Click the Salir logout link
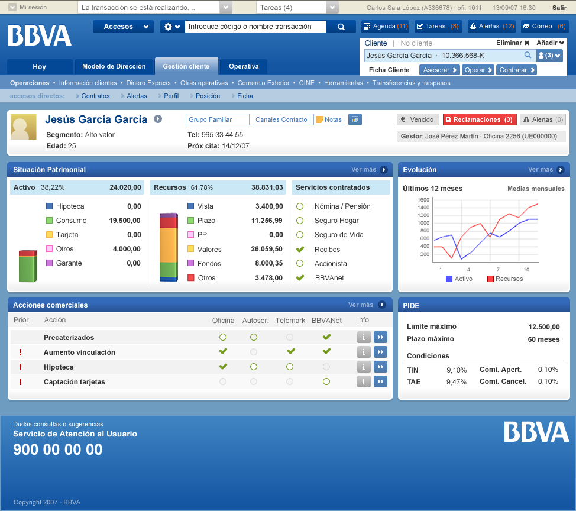576x511 pixels. point(559,8)
